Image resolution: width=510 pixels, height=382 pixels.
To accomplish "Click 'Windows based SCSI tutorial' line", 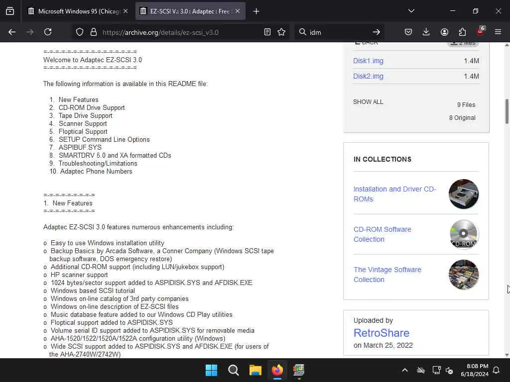I will (93, 290).
